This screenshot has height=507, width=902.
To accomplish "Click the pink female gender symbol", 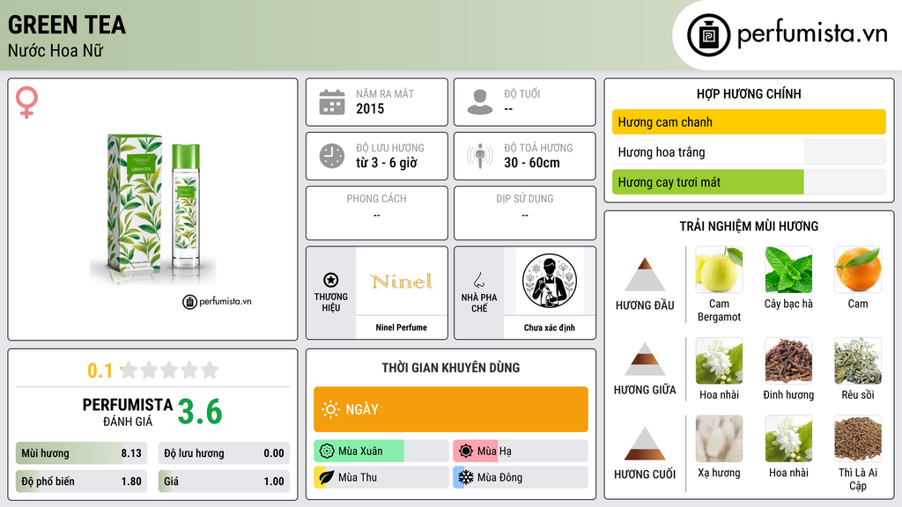I will click(26, 102).
